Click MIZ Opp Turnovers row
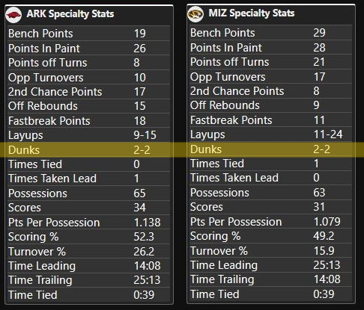The height and width of the screenshot is (310, 364). tap(271, 76)
